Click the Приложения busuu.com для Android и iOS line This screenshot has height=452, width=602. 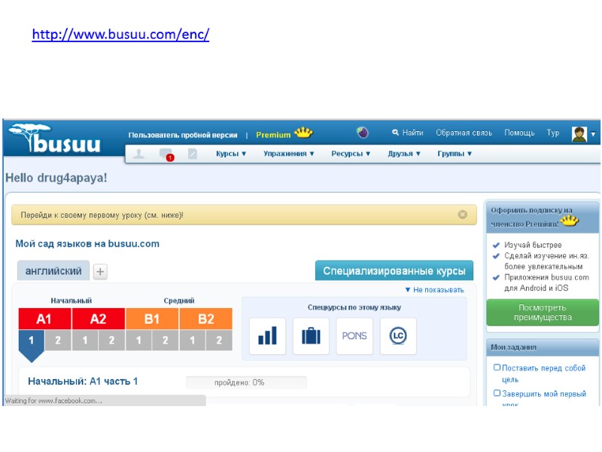point(546,282)
